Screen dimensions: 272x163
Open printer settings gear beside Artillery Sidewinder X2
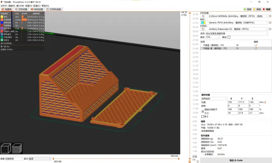point(270,29)
